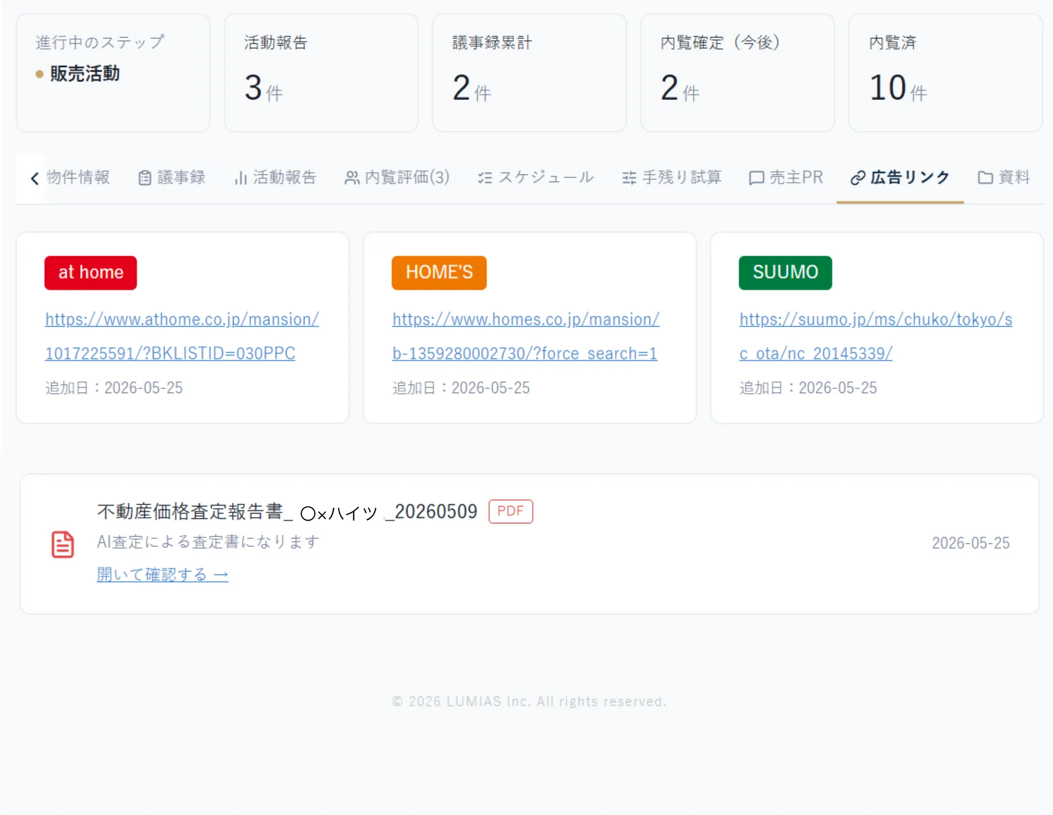Click the sliders icon beside 手残り試算
1053x815 pixels.
point(629,178)
